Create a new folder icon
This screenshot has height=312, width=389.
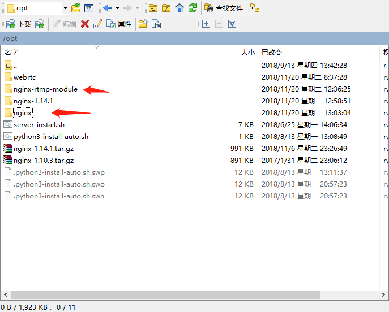143,24
